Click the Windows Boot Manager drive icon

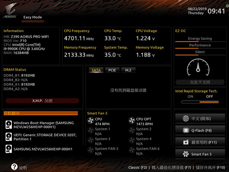[9, 125]
